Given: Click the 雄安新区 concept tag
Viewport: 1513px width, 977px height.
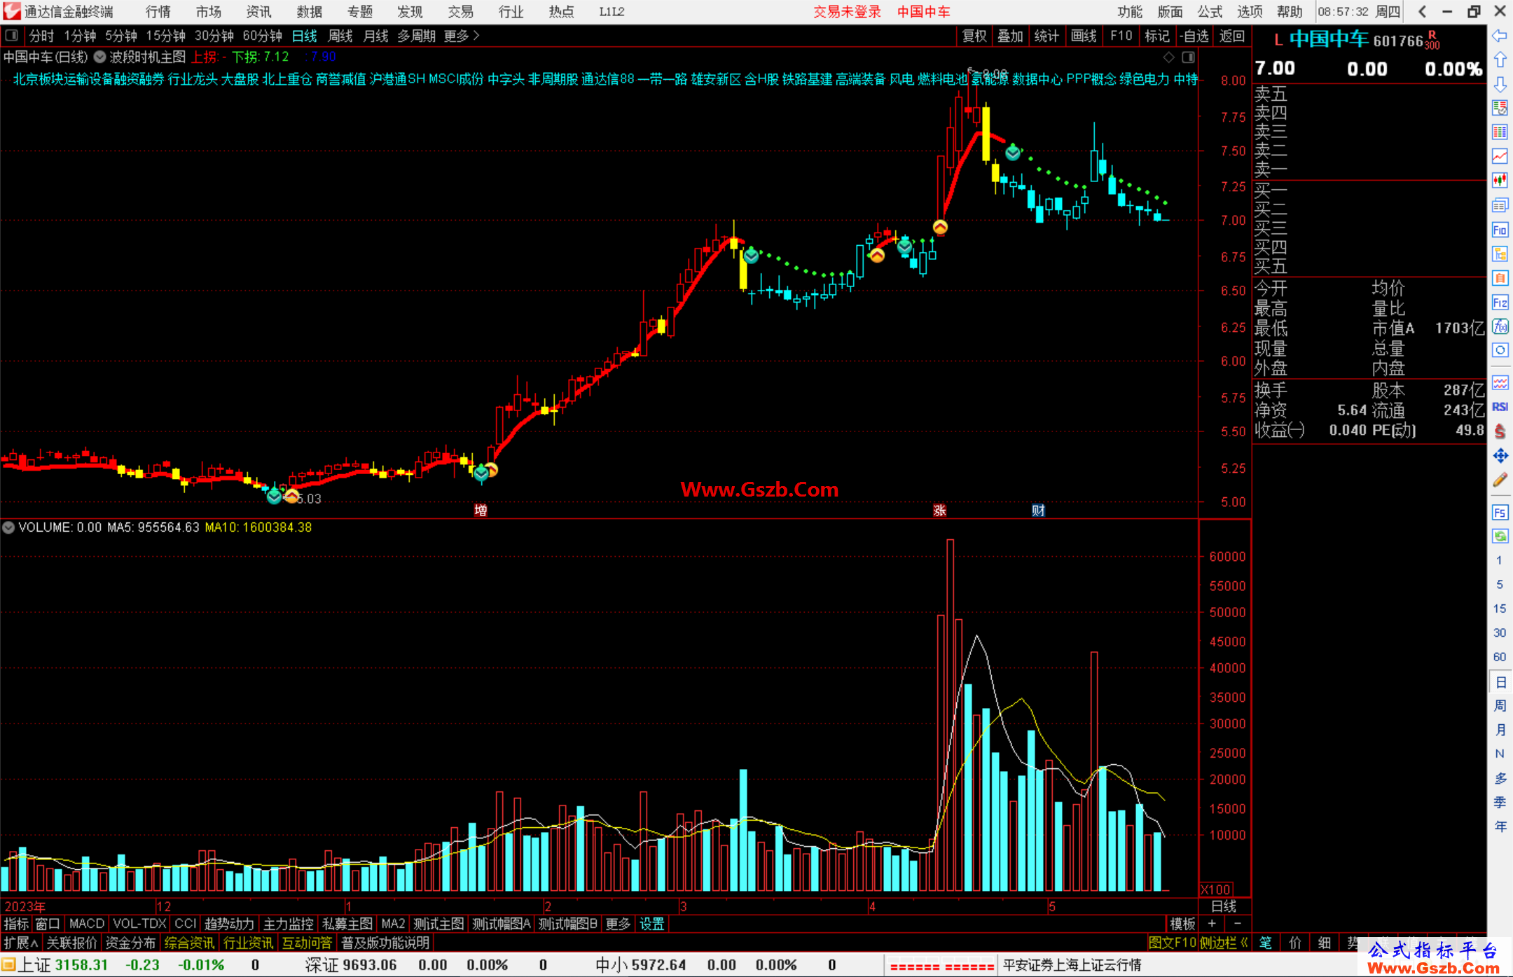Looking at the screenshot, I should coord(716,79).
